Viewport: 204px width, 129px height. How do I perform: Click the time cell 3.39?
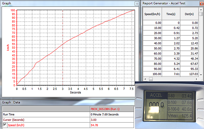click(x=171, y=54)
